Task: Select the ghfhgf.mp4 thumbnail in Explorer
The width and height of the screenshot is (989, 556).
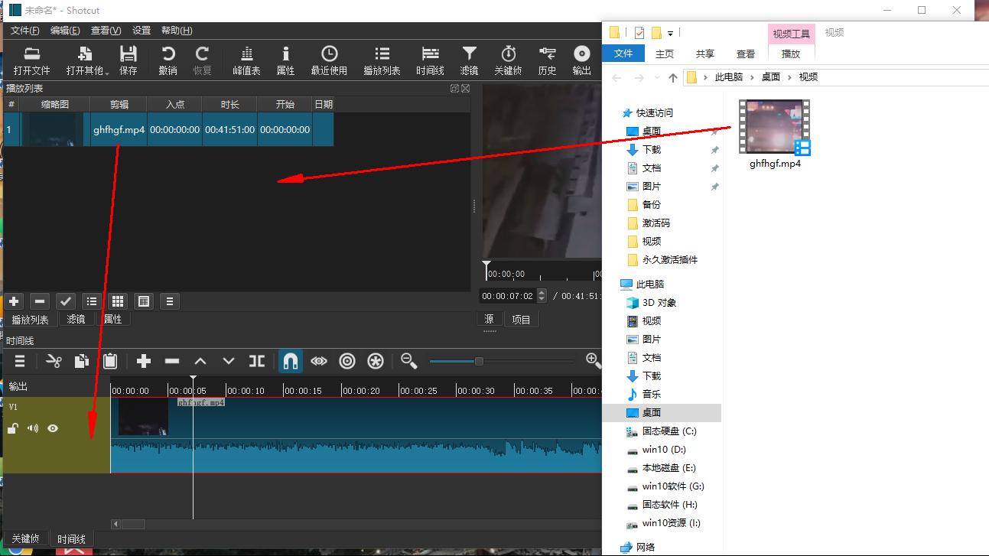Action: pos(775,126)
